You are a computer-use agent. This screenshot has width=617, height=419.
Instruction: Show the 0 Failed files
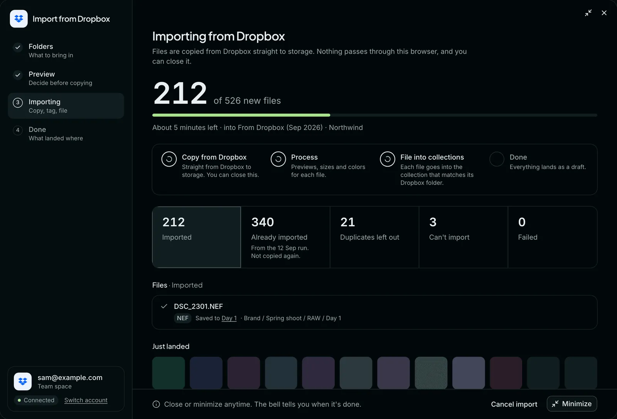(x=553, y=237)
